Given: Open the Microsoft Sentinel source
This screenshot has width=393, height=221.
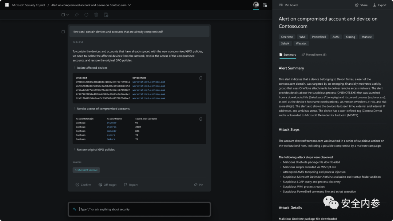Looking at the screenshot, I should [x=86, y=170].
